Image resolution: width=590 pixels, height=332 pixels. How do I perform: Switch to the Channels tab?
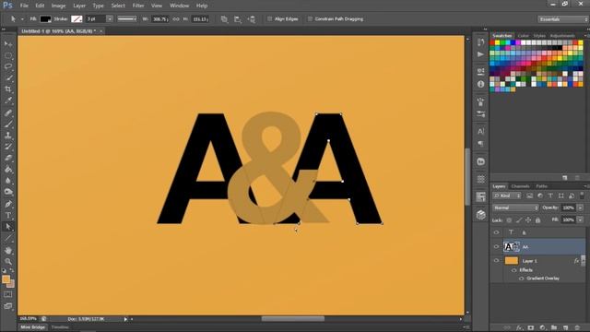tap(520, 186)
